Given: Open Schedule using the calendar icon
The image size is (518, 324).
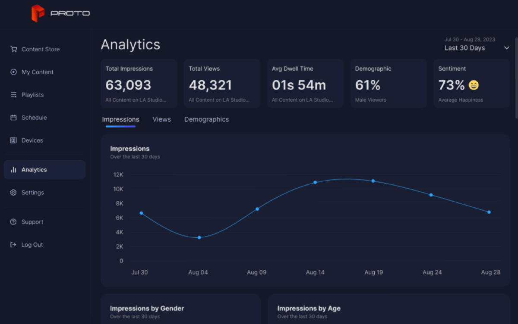Looking at the screenshot, I should pos(13,117).
